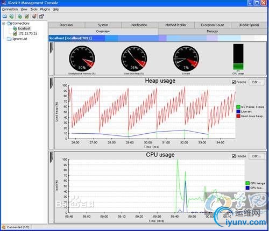Click the Used Java heap red swatch

click(x=238, y=116)
